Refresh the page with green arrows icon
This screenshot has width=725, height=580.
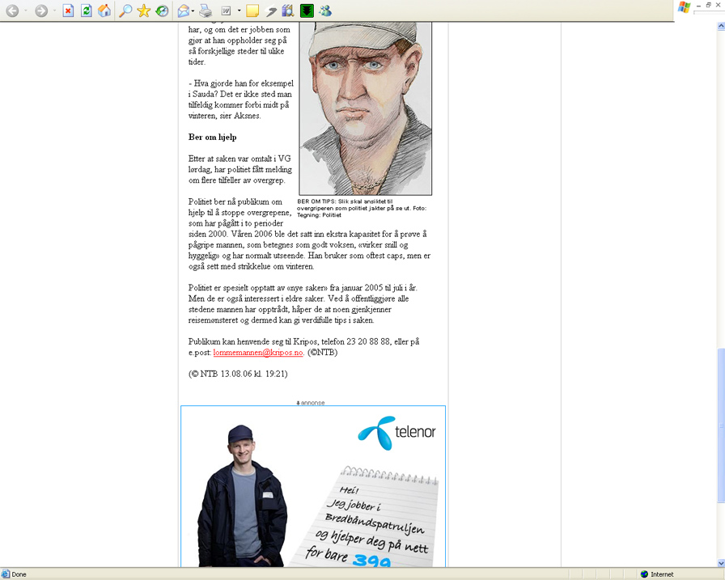[x=86, y=11]
